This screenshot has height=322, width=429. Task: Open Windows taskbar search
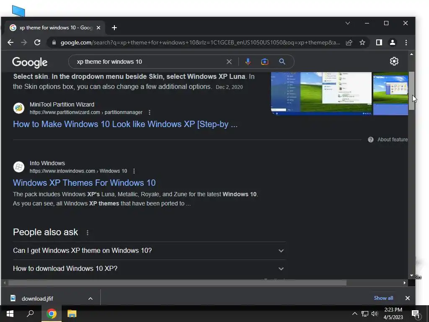coord(30,314)
